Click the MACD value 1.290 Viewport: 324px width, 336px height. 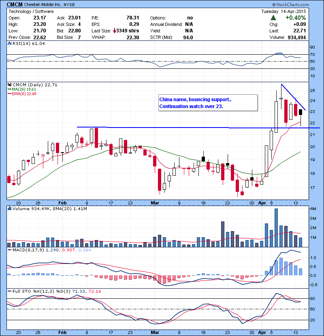click(52, 250)
